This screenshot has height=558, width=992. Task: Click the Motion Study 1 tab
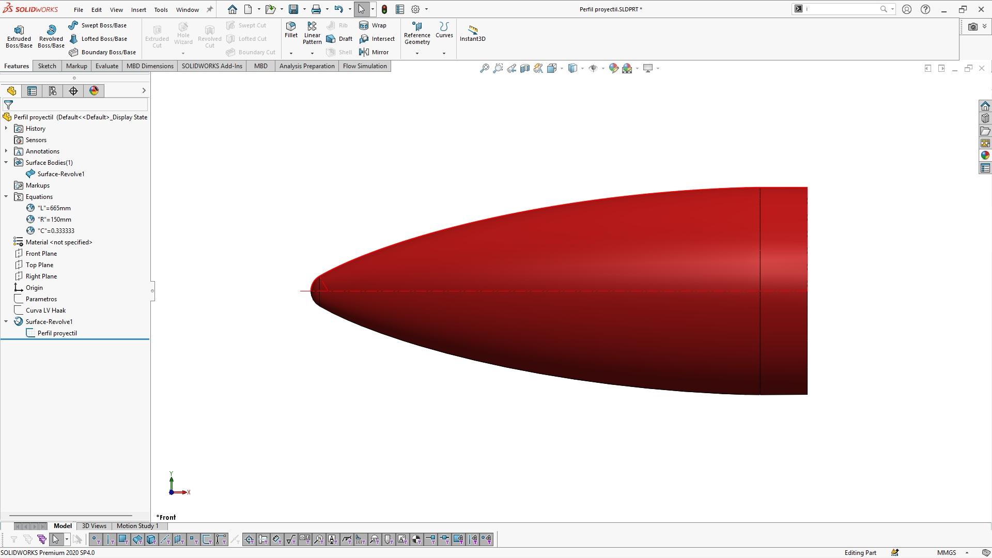[x=137, y=525]
